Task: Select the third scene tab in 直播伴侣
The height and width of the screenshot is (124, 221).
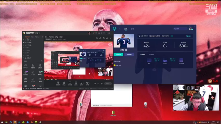Action: pyautogui.click(x=37, y=37)
